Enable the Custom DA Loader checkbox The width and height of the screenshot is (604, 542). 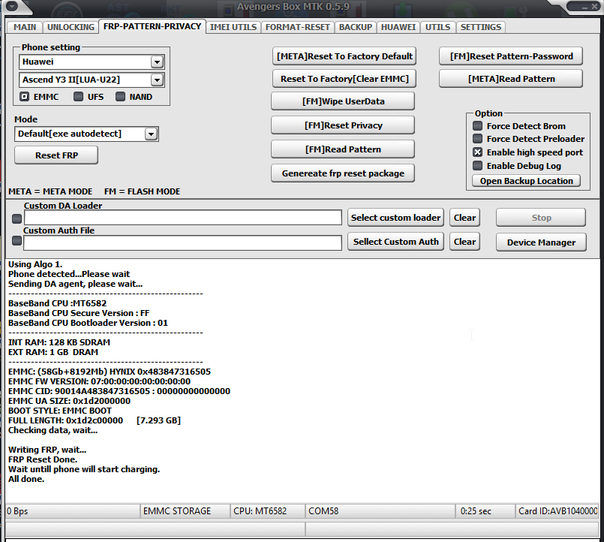[x=17, y=218]
